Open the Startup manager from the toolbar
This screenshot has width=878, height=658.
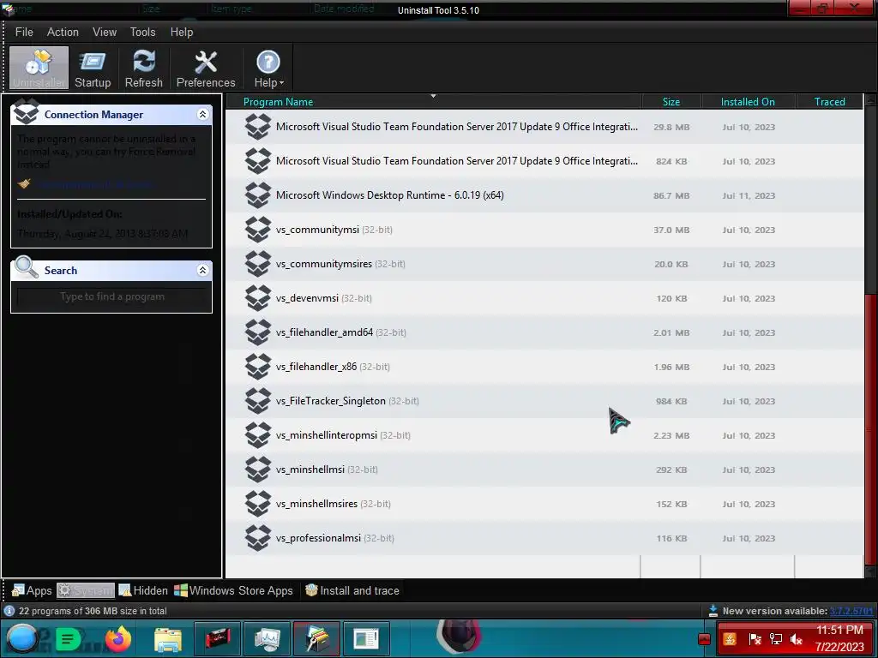[93, 69]
